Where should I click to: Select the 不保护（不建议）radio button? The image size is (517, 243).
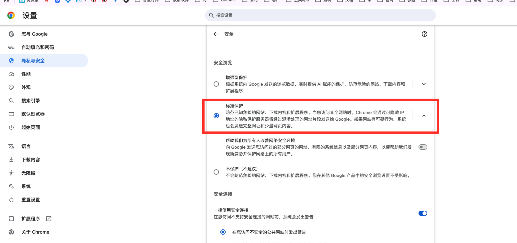coord(216,172)
